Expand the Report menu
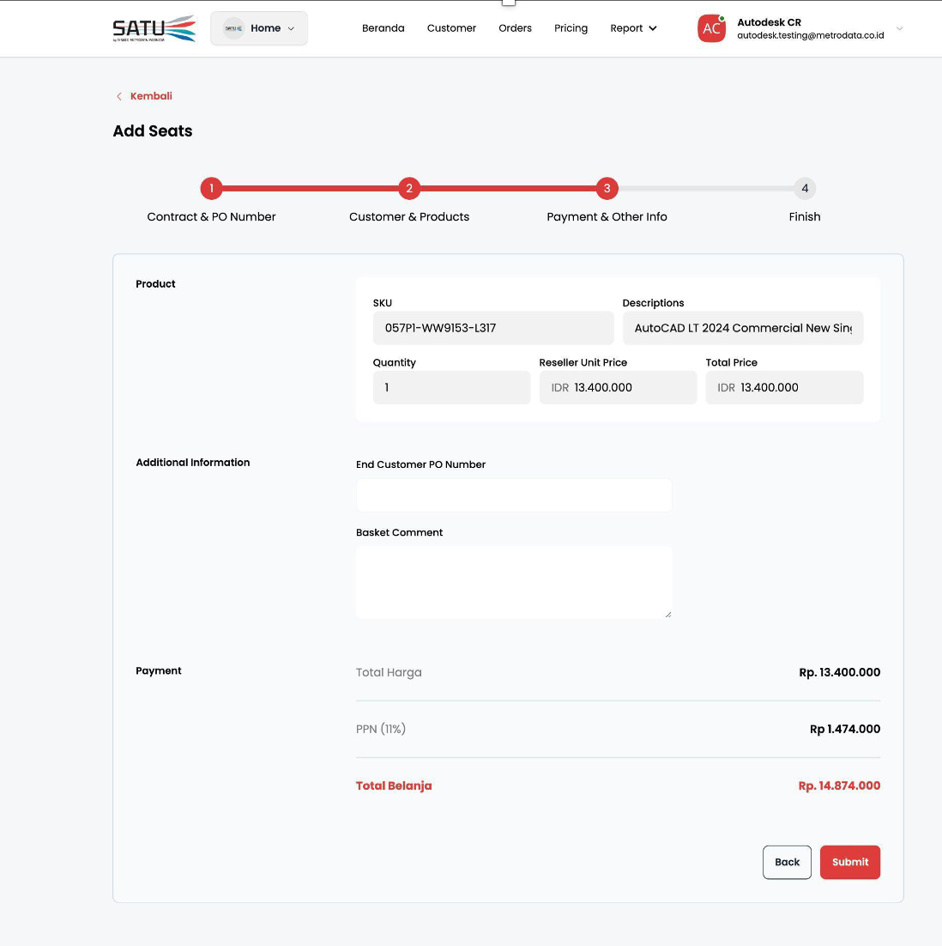 click(x=633, y=28)
